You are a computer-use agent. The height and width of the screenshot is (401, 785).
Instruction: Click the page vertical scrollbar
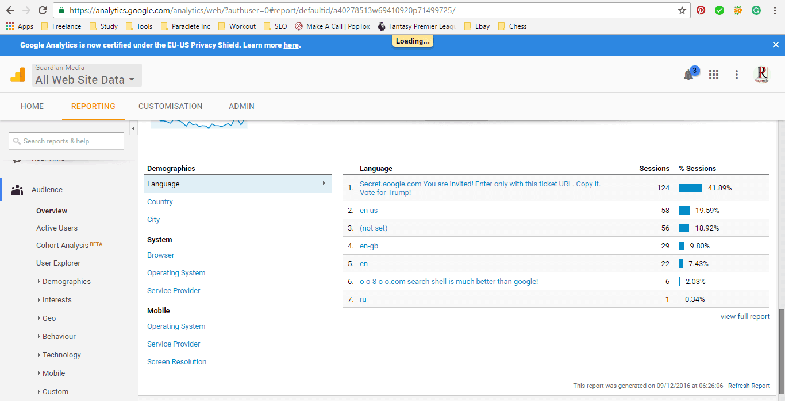tap(781, 350)
